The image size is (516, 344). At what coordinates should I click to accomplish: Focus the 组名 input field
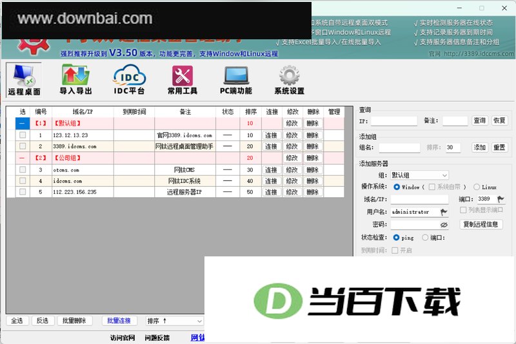pyautogui.click(x=399, y=148)
